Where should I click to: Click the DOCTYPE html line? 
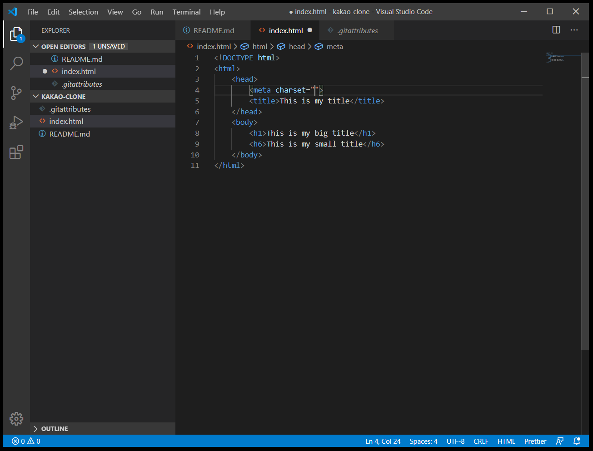[x=247, y=58]
